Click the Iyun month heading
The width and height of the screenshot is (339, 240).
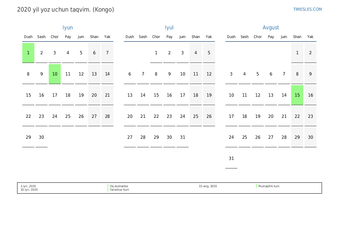68,28
